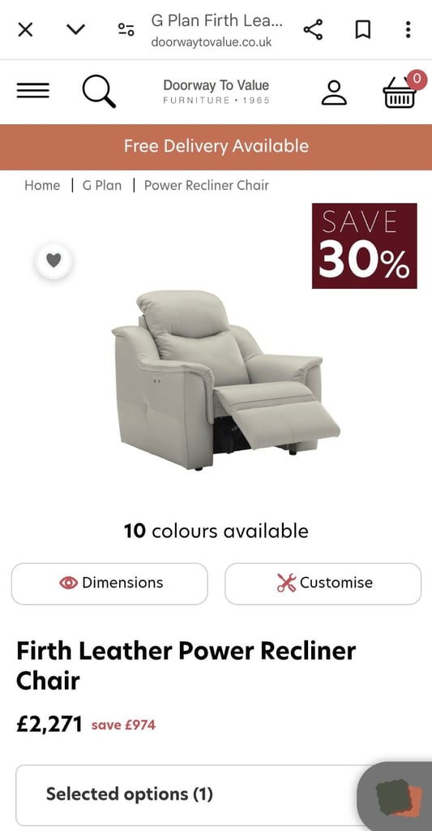432x831 pixels.
Task: Expand the Selected options (1) panel
Action: pos(190,794)
